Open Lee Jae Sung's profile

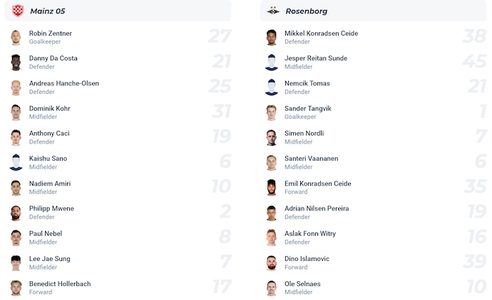49,259
